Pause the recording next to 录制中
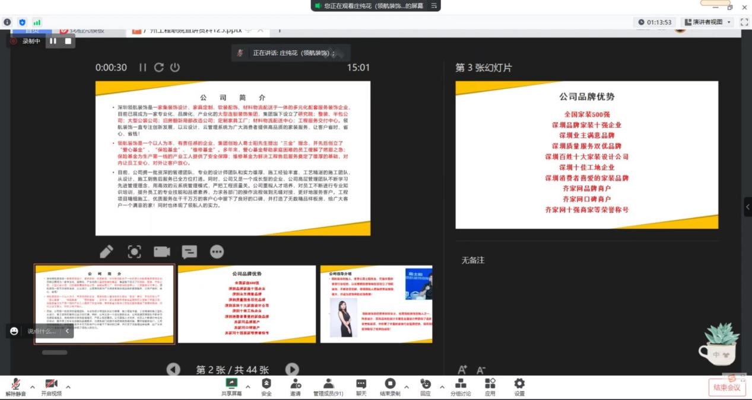Image resolution: width=752 pixels, height=400 pixels. (53, 41)
